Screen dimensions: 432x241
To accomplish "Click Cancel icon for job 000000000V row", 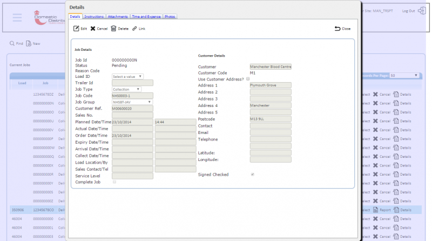I will tap(375, 130).
